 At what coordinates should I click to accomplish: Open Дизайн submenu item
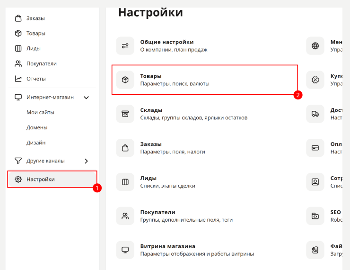[x=36, y=143]
